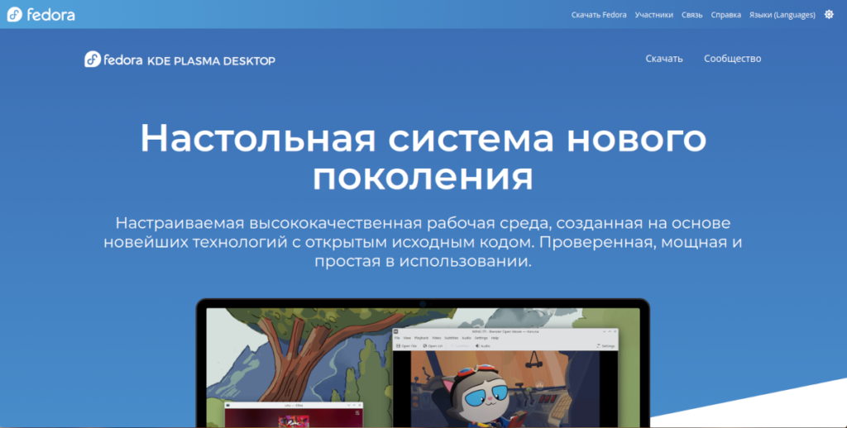Click the Fedora logo in top bar

[x=41, y=15]
